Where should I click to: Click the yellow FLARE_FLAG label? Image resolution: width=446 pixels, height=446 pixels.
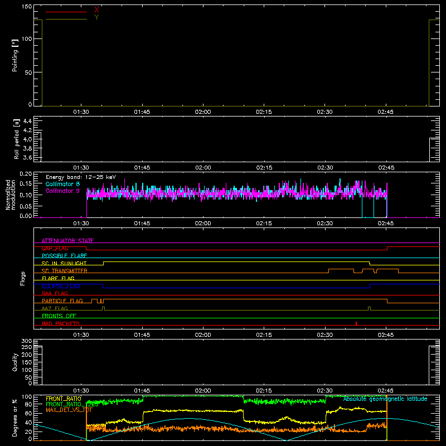coord(58,278)
